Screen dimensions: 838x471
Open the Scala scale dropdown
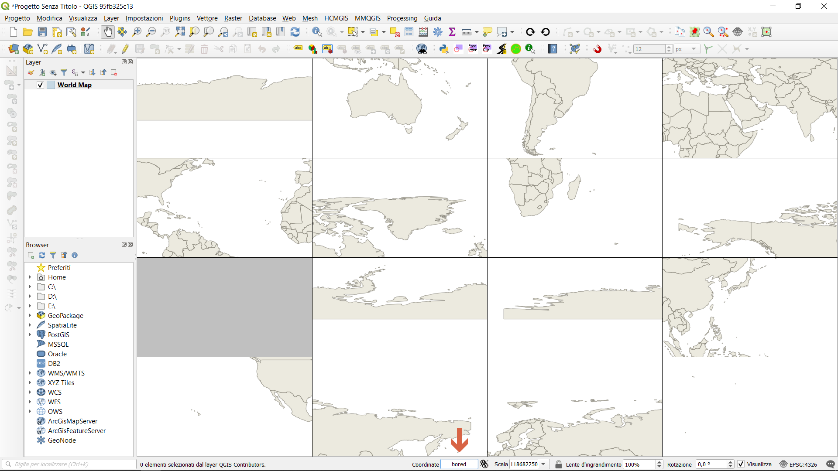tap(543, 464)
